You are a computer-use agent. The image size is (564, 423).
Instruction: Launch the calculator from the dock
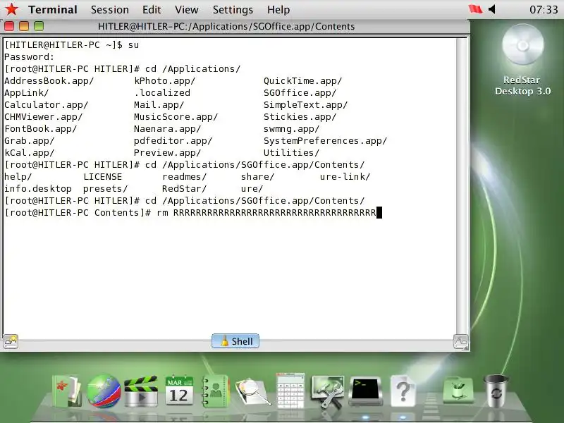click(290, 391)
